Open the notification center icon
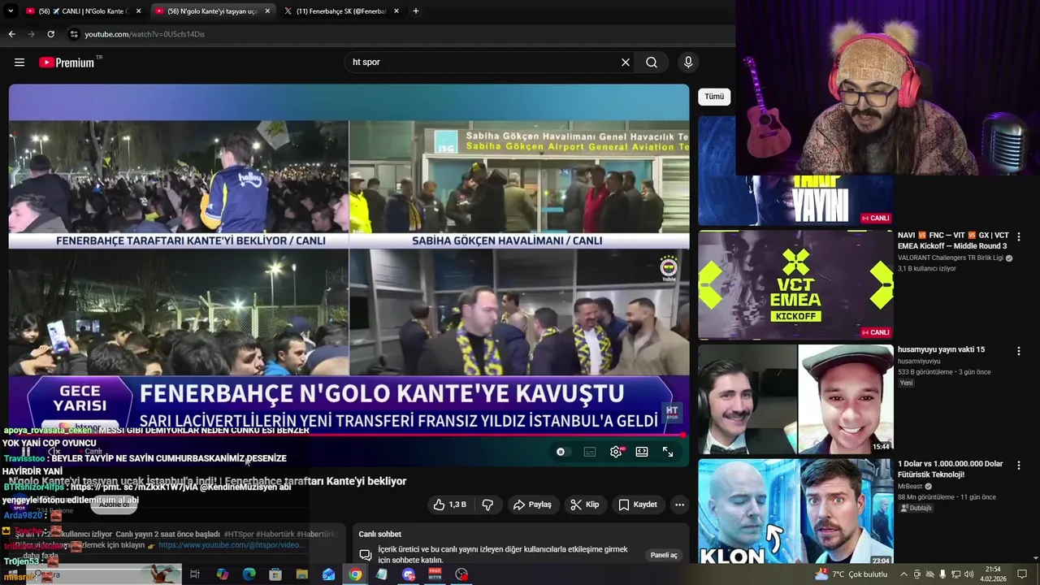 click(1023, 574)
